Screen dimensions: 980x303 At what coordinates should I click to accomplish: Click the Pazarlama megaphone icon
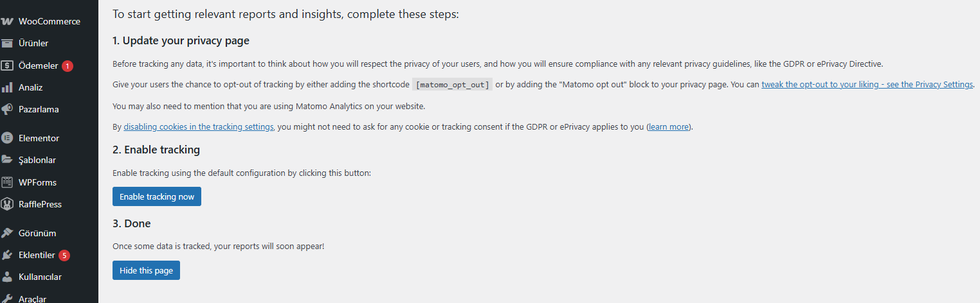tap(7, 109)
